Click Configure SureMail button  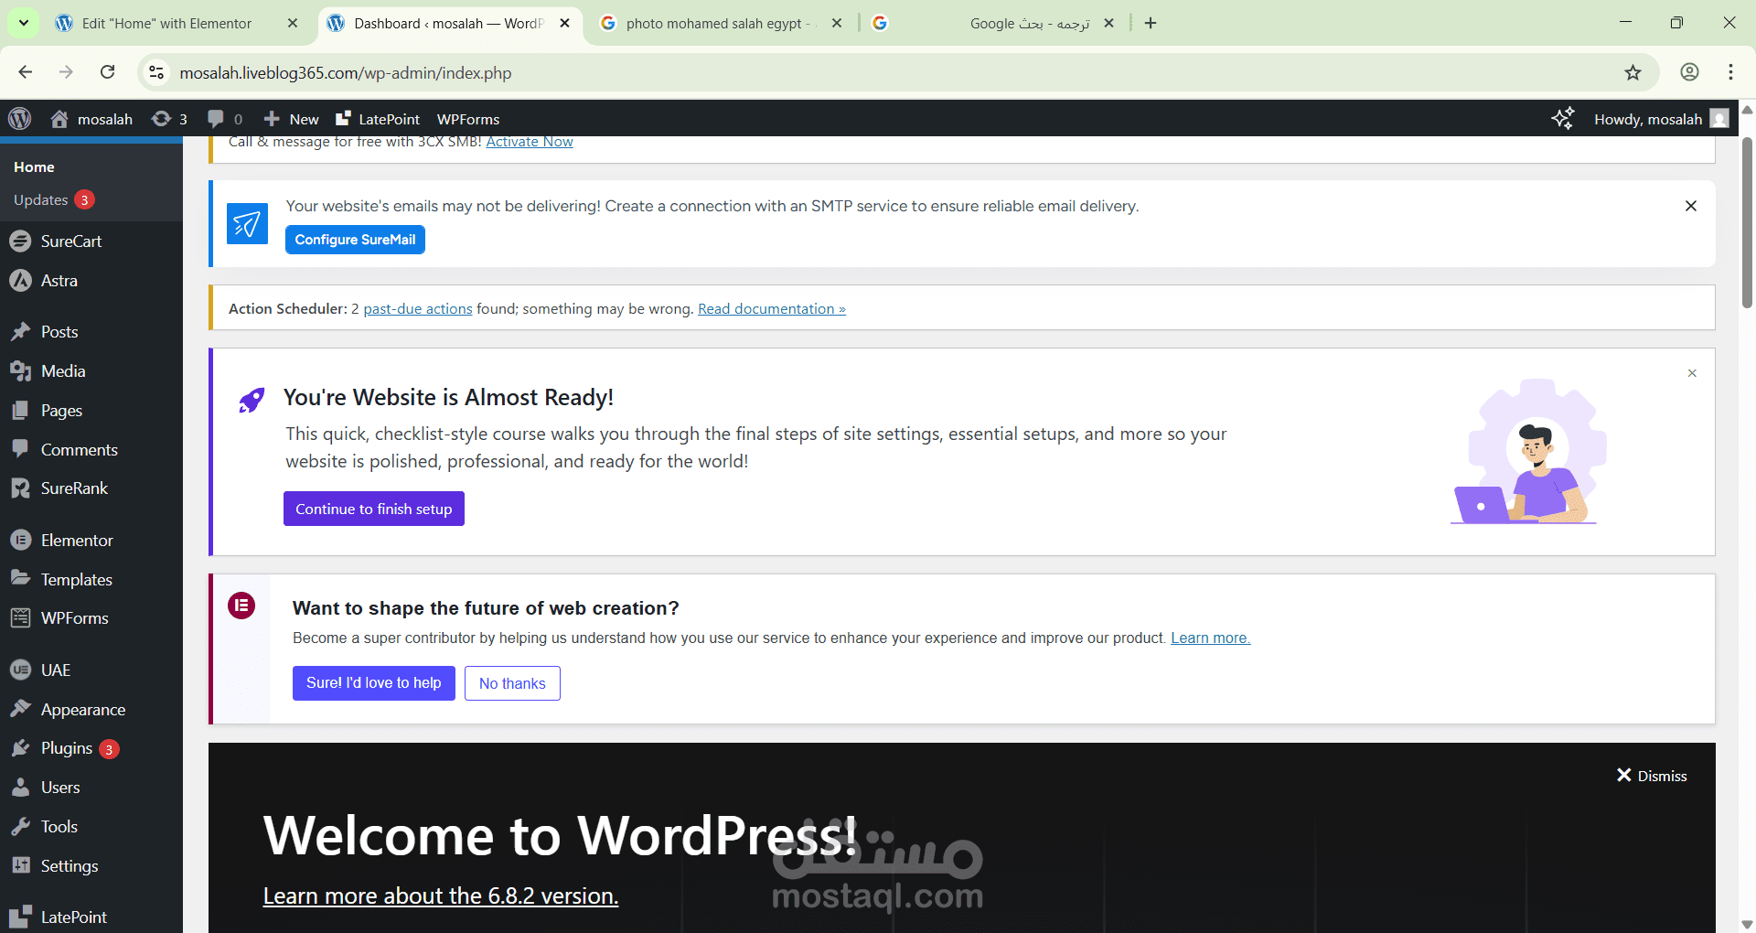pos(355,240)
